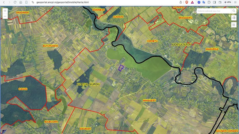Open Brave Rewards triangle icon
The width and height of the screenshot is (239, 134).
point(192,2)
